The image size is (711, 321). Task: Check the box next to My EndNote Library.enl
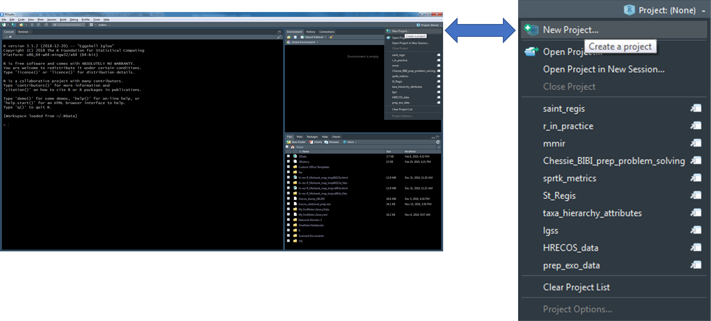click(x=288, y=214)
